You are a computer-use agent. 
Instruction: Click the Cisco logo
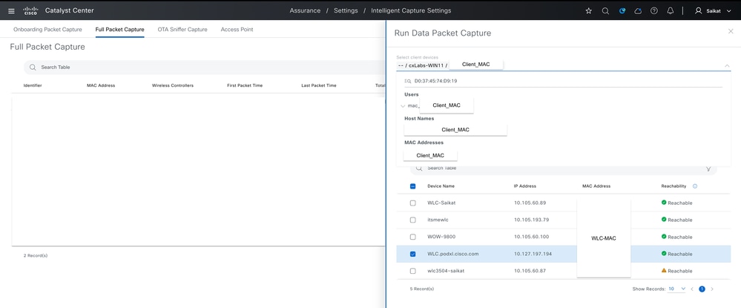point(30,10)
